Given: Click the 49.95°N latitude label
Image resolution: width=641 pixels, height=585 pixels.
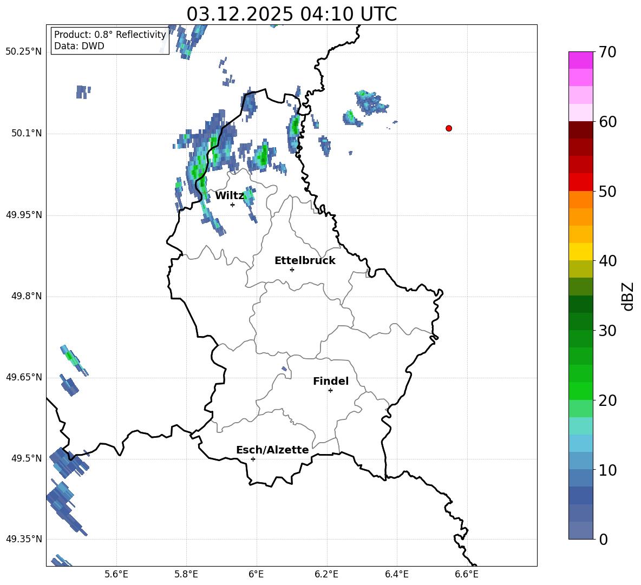Looking at the screenshot, I should click(x=24, y=215).
